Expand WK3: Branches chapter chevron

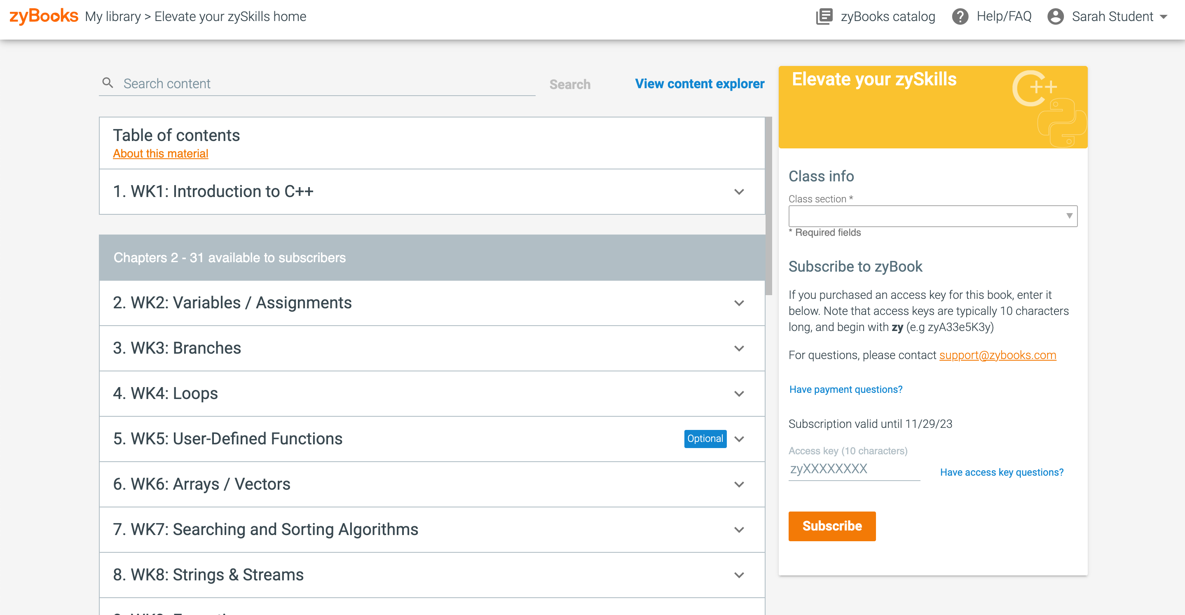pyautogui.click(x=739, y=348)
